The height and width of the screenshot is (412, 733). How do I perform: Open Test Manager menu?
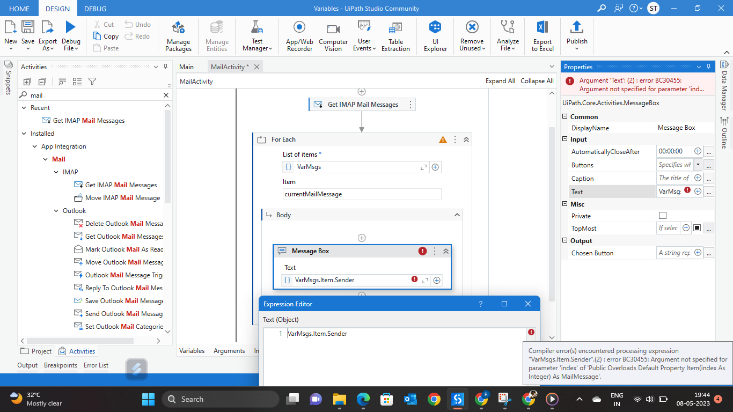click(257, 36)
